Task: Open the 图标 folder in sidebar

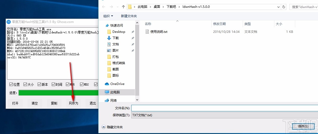Action: click(x=113, y=76)
